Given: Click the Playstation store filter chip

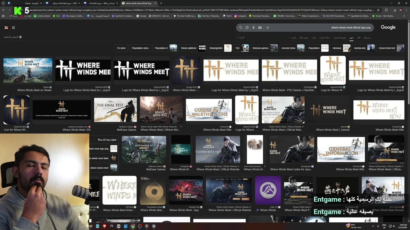Looking at the screenshot, I should 140,48.
